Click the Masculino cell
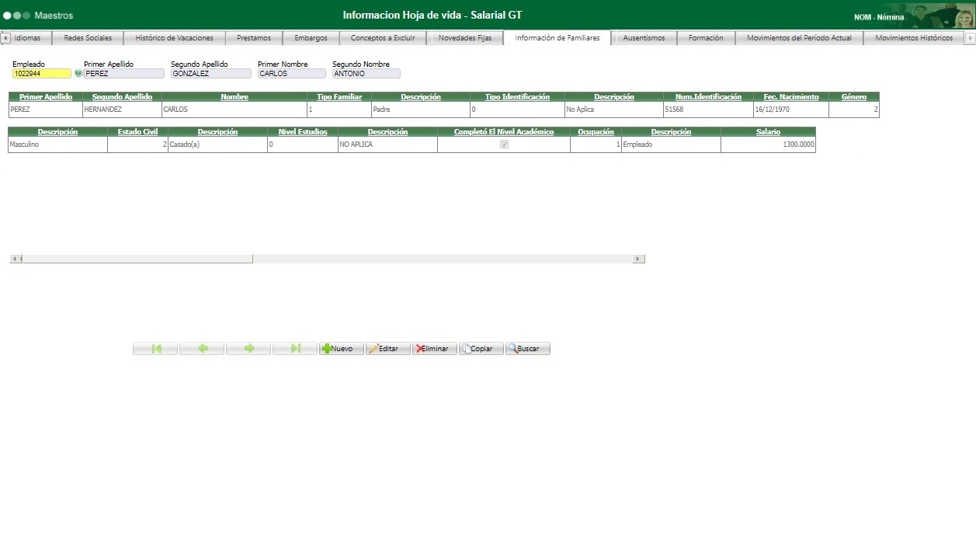The width and height of the screenshot is (976, 547). [57, 145]
